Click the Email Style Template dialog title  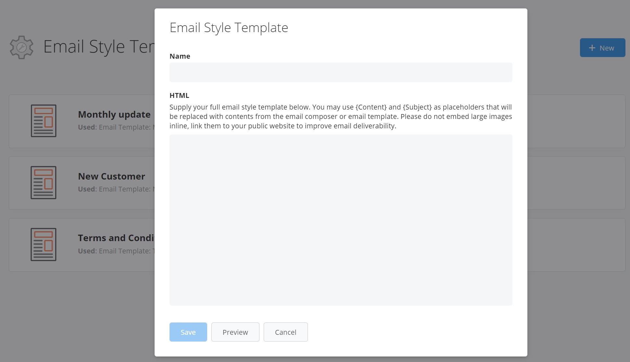coord(229,28)
